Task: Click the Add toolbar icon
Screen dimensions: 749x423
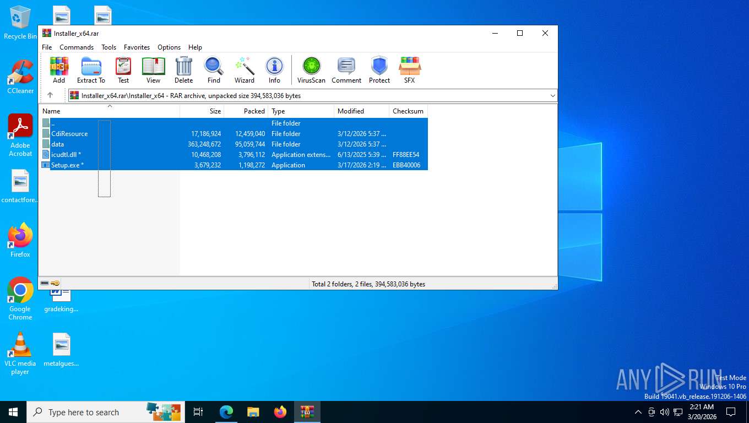Action: 59,70
